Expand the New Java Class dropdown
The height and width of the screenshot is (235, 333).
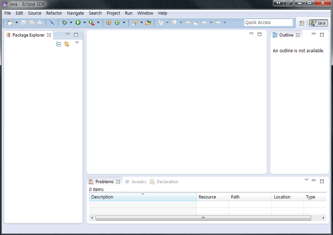[124, 23]
